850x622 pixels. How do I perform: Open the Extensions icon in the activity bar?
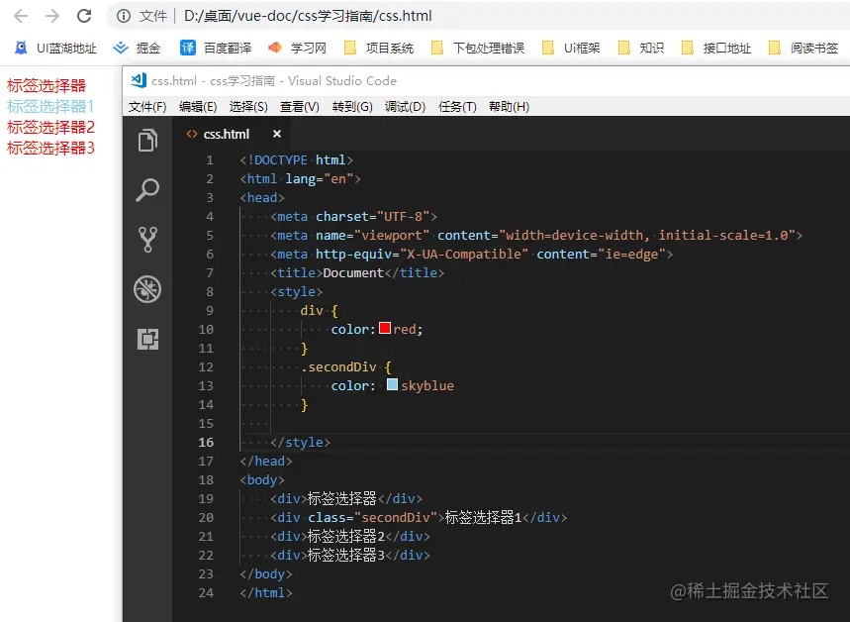[147, 339]
